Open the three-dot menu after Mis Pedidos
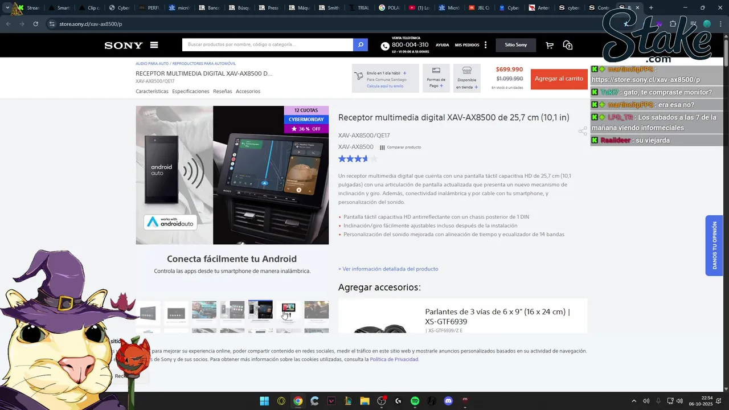Image resolution: width=729 pixels, height=410 pixels. 485,45
